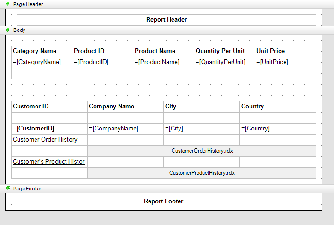
Task: Click the =[CustomerID] bold cell
Action: 49,129
